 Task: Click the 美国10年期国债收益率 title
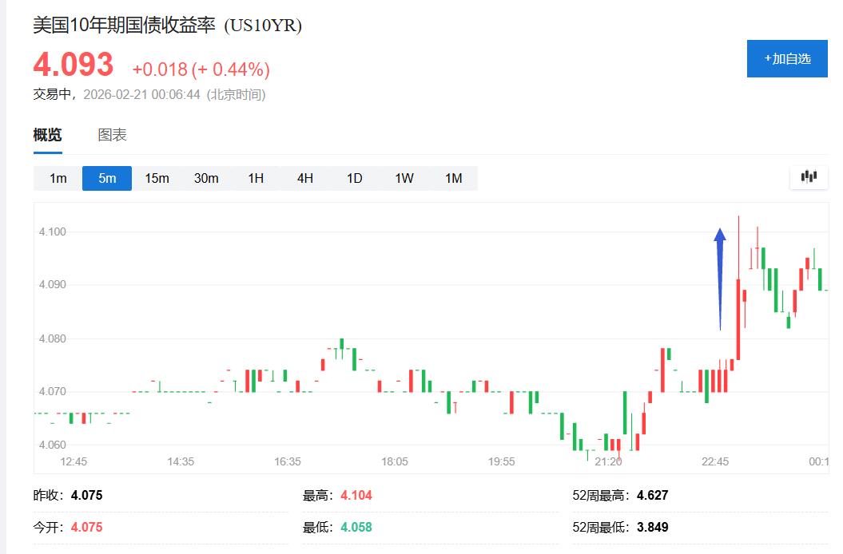(x=124, y=26)
